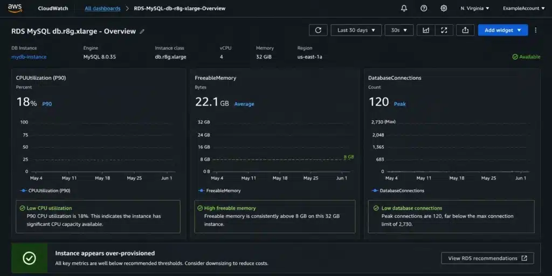Viewport: 552px width, 276px height.
Task: Open the mydb-instance link
Action: tap(29, 57)
